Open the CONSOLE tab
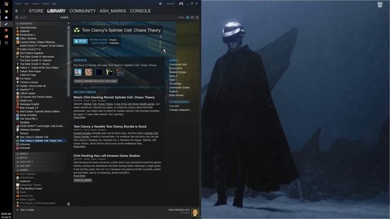Viewport: 390px width, 219px height. click(140, 11)
